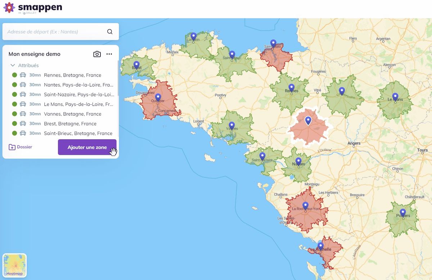This screenshot has height=280, width=432.
Task: Click the camera screenshot icon
Action: click(x=97, y=54)
